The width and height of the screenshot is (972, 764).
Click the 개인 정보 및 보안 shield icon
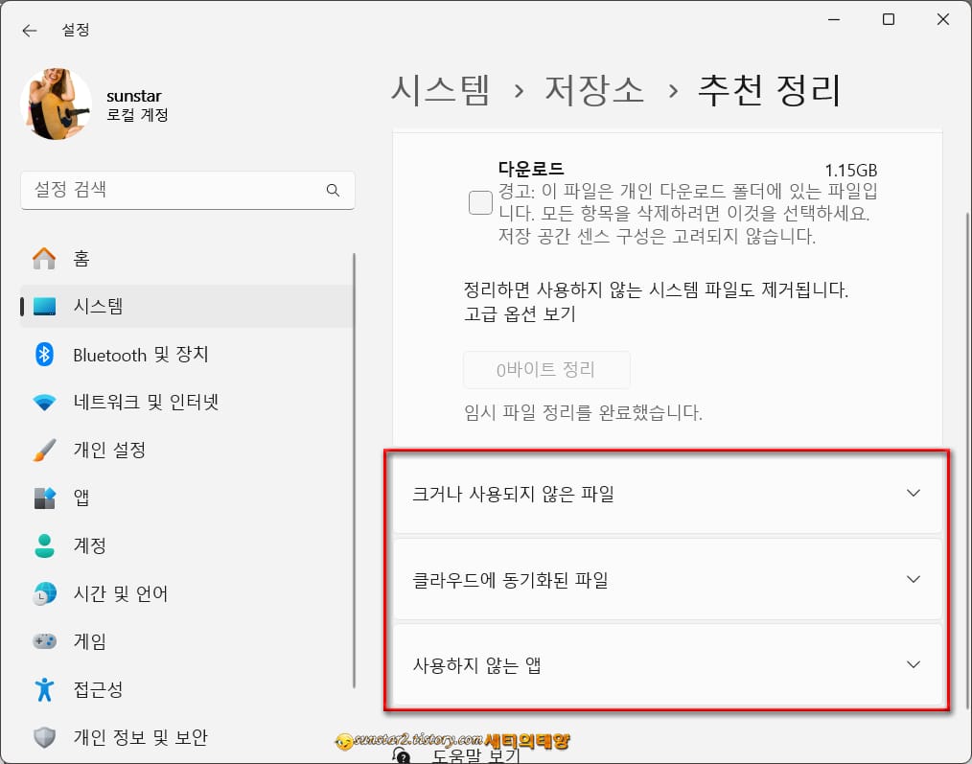[42, 736]
